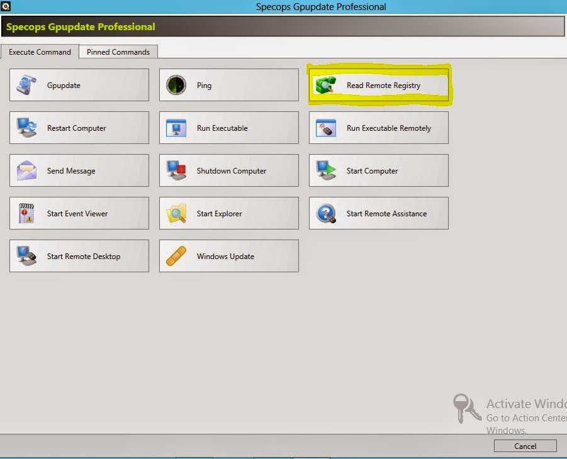The height and width of the screenshot is (459, 567).
Task: Launch the Ping command
Action: click(229, 85)
